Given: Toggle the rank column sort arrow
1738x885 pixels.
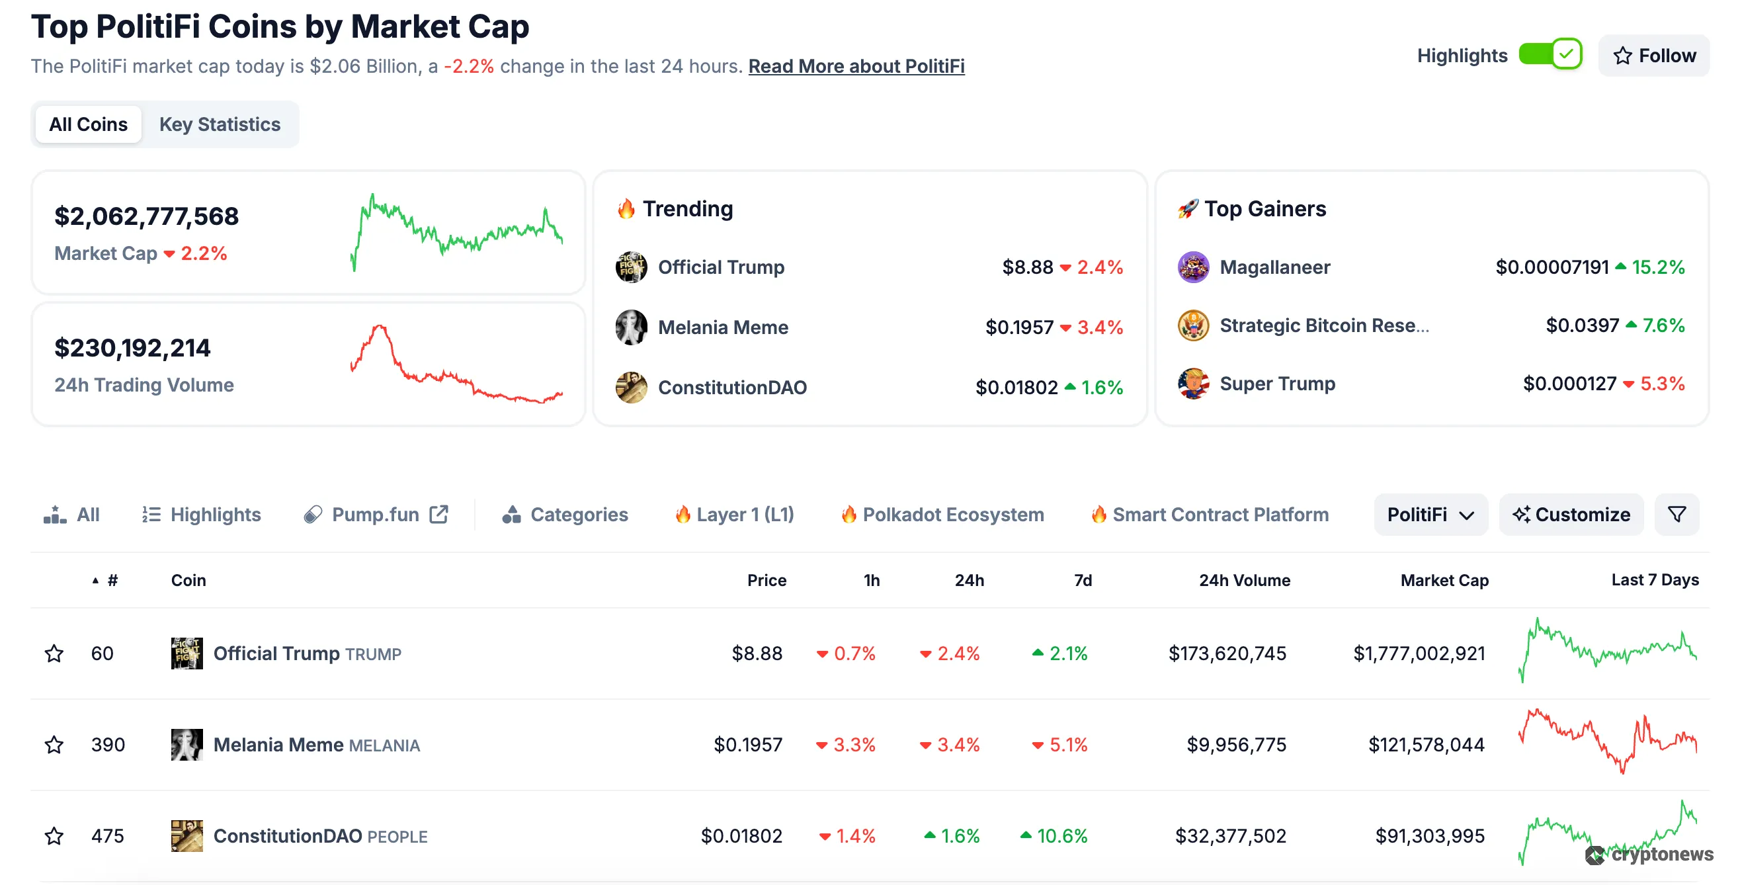Looking at the screenshot, I should [x=97, y=579].
